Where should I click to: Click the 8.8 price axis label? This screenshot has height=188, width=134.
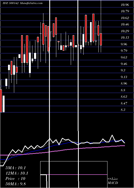[x=123, y=90]
